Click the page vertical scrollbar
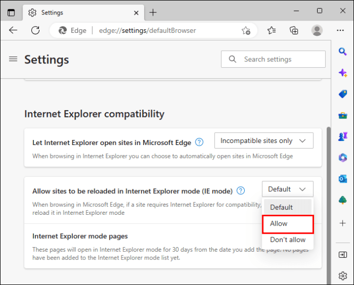 (329, 206)
